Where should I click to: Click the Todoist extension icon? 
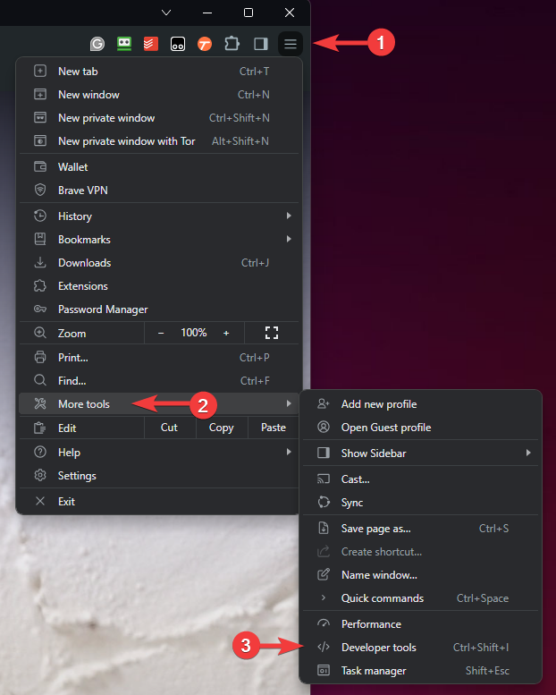click(151, 44)
